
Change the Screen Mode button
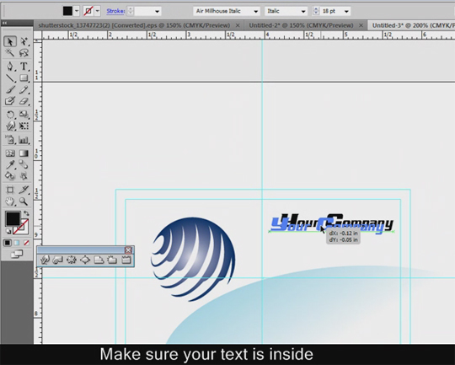(x=17, y=255)
